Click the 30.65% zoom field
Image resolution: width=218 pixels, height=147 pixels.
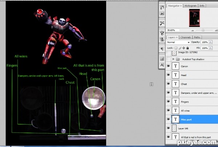tap(173, 30)
